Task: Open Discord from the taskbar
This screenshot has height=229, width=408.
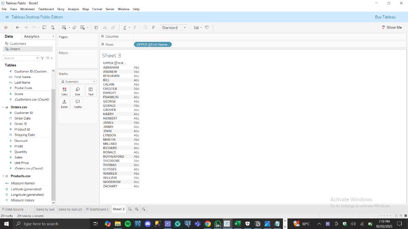Action: point(148,224)
